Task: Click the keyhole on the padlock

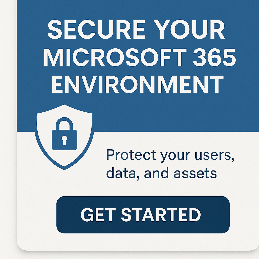Action: (64, 140)
